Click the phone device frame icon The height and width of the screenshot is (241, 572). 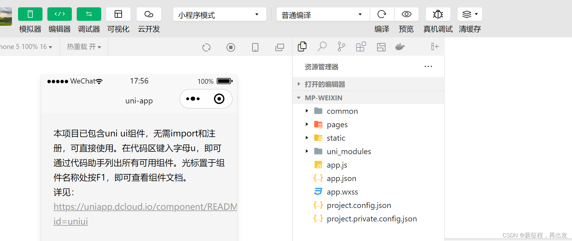[255, 47]
